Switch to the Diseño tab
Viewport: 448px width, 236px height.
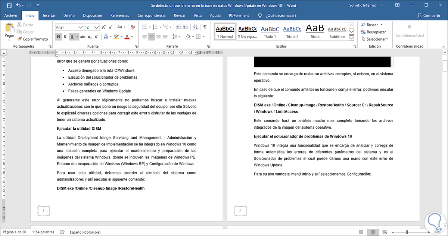click(x=69, y=16)
